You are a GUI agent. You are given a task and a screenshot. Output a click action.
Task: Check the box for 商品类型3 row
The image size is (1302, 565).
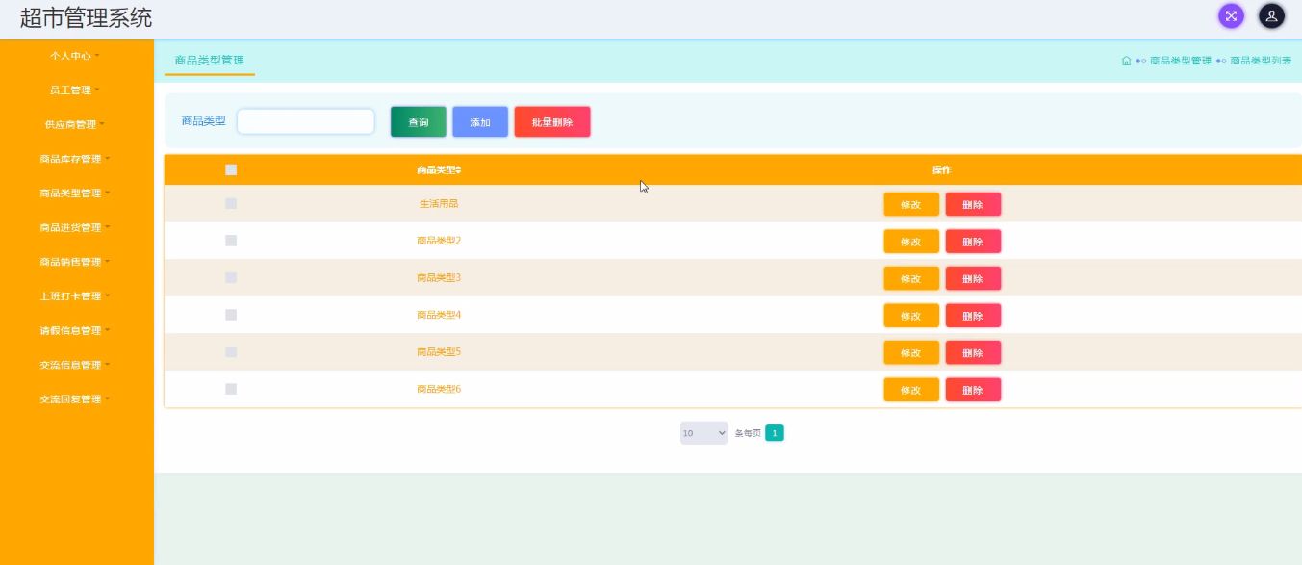[231, 277]
